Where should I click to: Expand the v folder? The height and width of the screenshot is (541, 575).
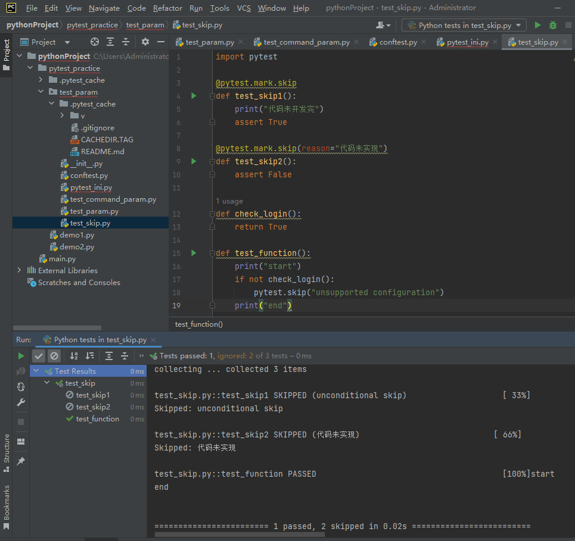62,115
